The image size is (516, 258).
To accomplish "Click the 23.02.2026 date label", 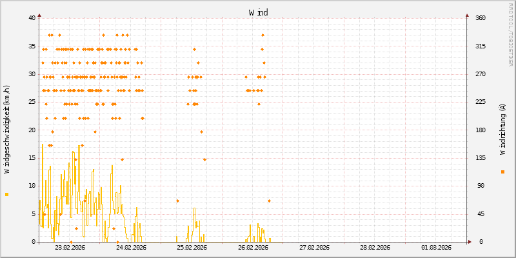I will pyautogui.click(x=70, y=247).
